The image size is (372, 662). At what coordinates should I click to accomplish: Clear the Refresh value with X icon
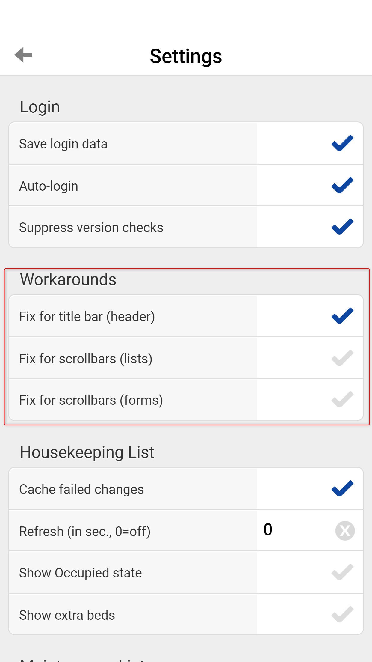[x=345, y=531]
